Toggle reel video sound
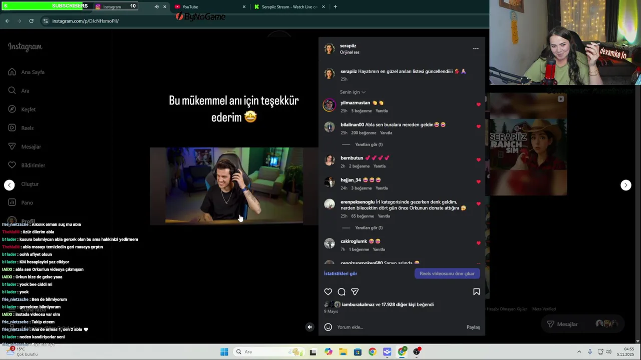This screenshot has width=641, height=360. pos(309,327)
